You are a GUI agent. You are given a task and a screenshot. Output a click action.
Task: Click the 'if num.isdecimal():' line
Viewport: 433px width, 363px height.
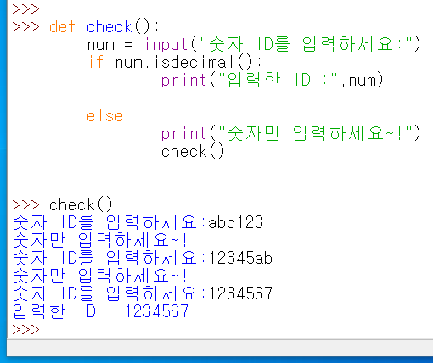pos(176,63)
